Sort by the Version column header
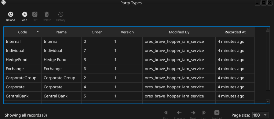The image size is (274, 119). tap(127, 32)
